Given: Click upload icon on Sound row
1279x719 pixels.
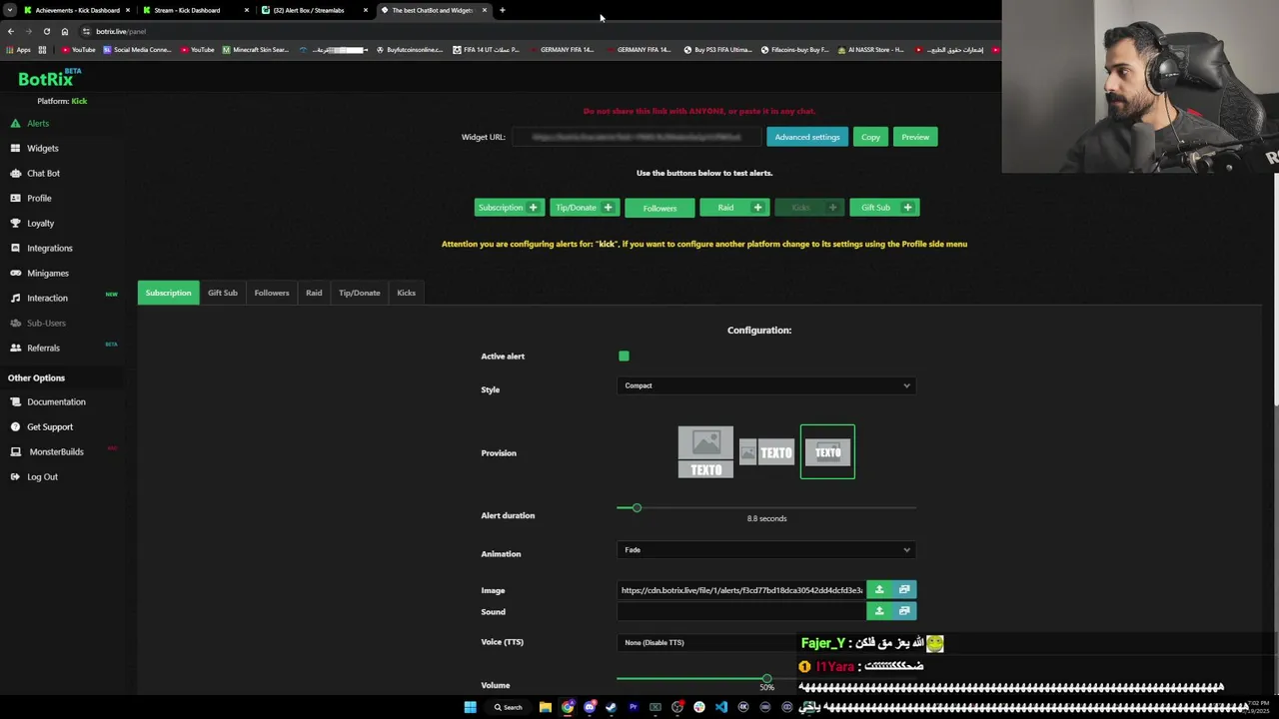Looking at the screenshot, I should click(879, 611).
